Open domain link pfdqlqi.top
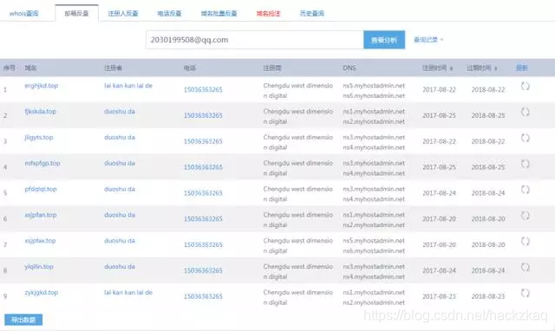The width and height of the screenshot is (555, 331). pos(41,189)
